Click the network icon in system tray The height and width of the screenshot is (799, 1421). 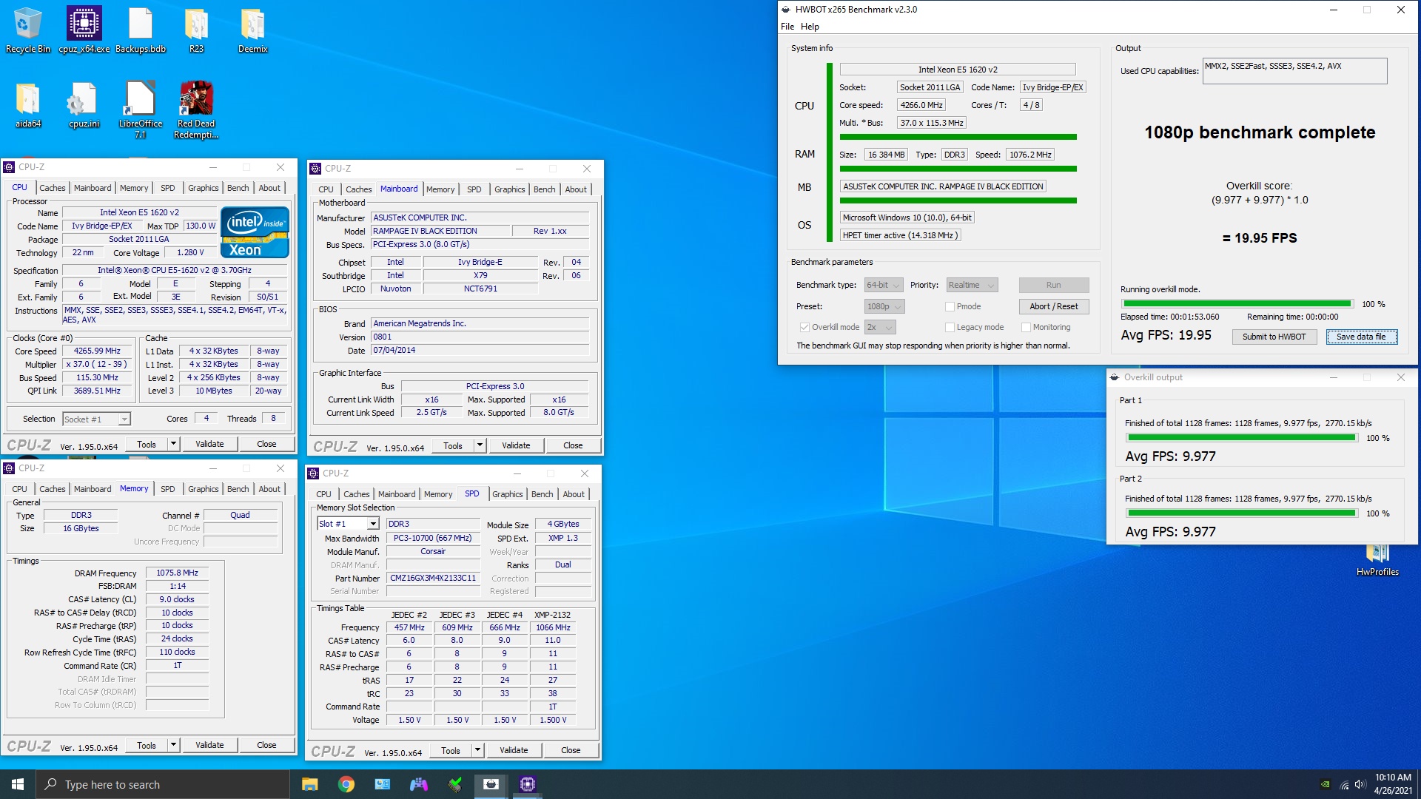click(x=1343, y=785)
